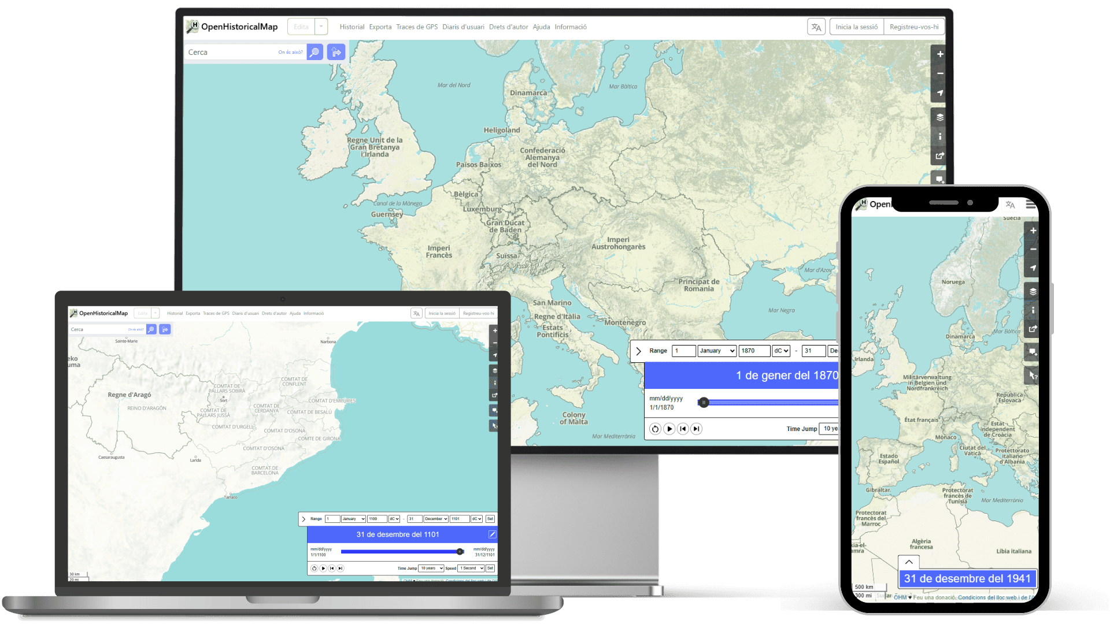Click the language switcher icon
The image size is (1110, 624).
point(816,26)
